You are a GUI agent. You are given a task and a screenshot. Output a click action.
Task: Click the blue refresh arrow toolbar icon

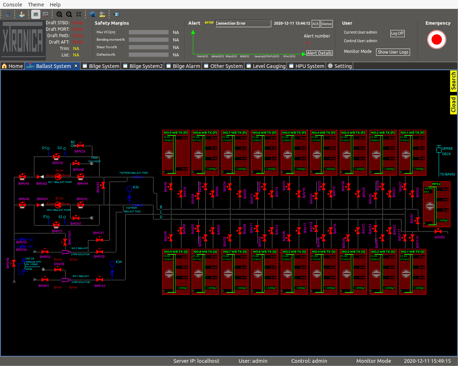(8, 14)
